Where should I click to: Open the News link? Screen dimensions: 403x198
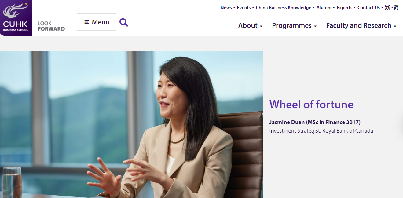(x=226, y=8)
